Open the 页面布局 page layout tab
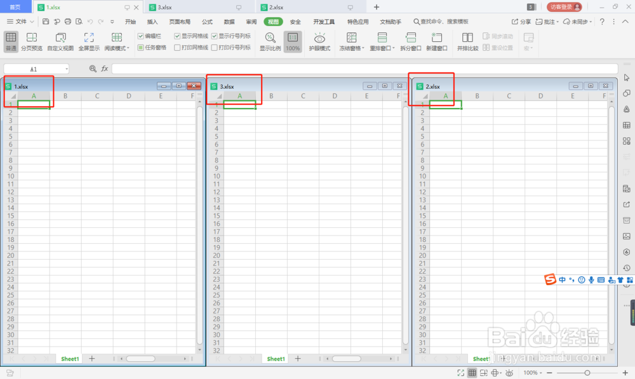The image size is (635, 379). click(x=180, y=22)
